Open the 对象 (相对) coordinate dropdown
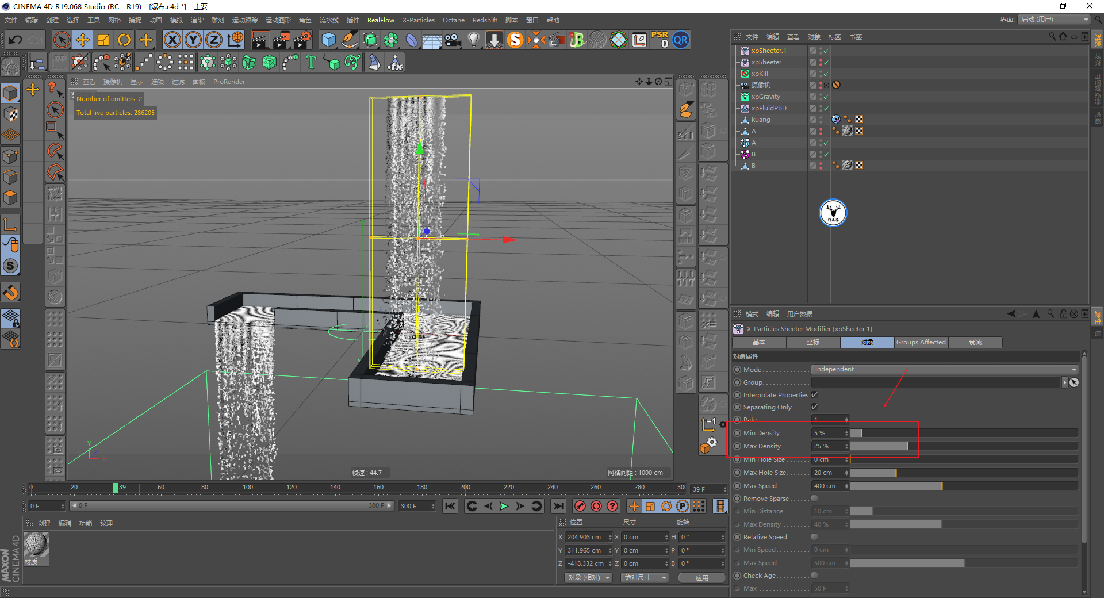The width and height of the screenshot is (1104, 598). tap(588, 577)
